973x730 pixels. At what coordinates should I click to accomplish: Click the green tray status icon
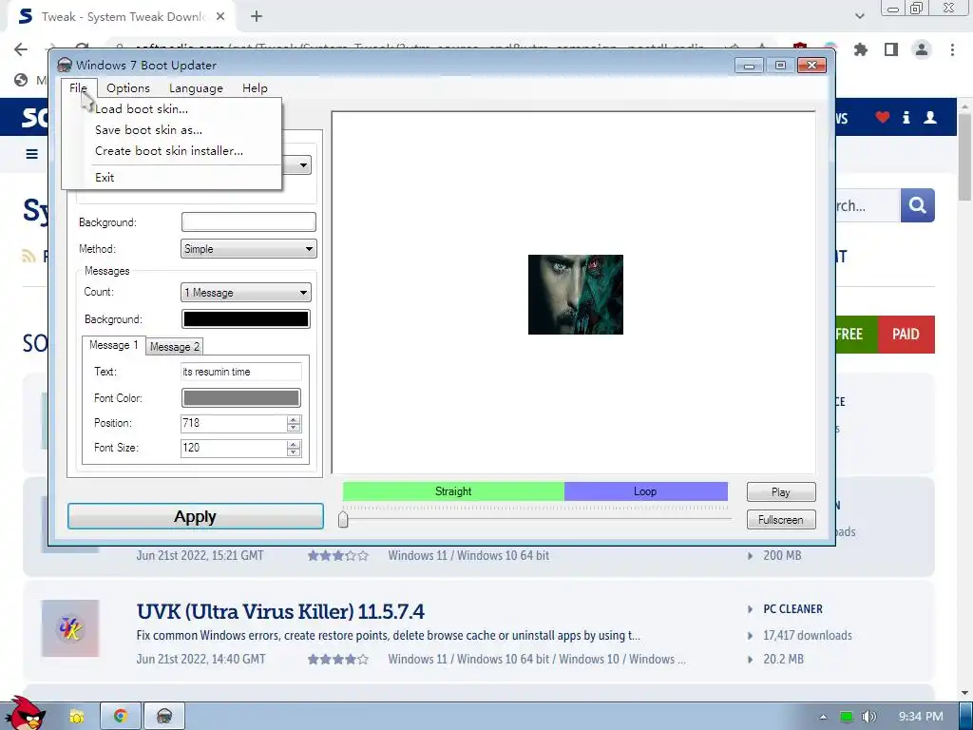coord(847,717)
